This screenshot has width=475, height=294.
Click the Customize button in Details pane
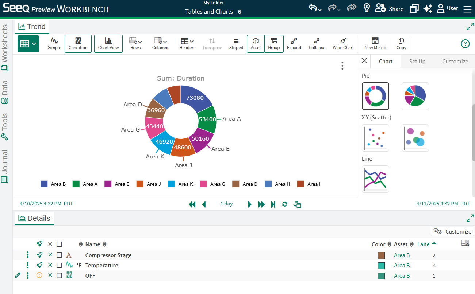(452, 231)
